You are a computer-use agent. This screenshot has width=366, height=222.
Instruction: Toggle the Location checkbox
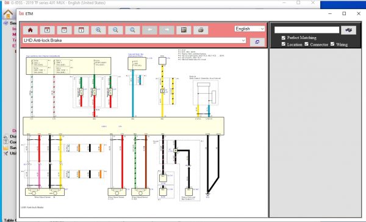coord(284,44)
